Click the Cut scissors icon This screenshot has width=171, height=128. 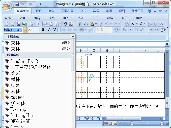click(x=79, y=24)
